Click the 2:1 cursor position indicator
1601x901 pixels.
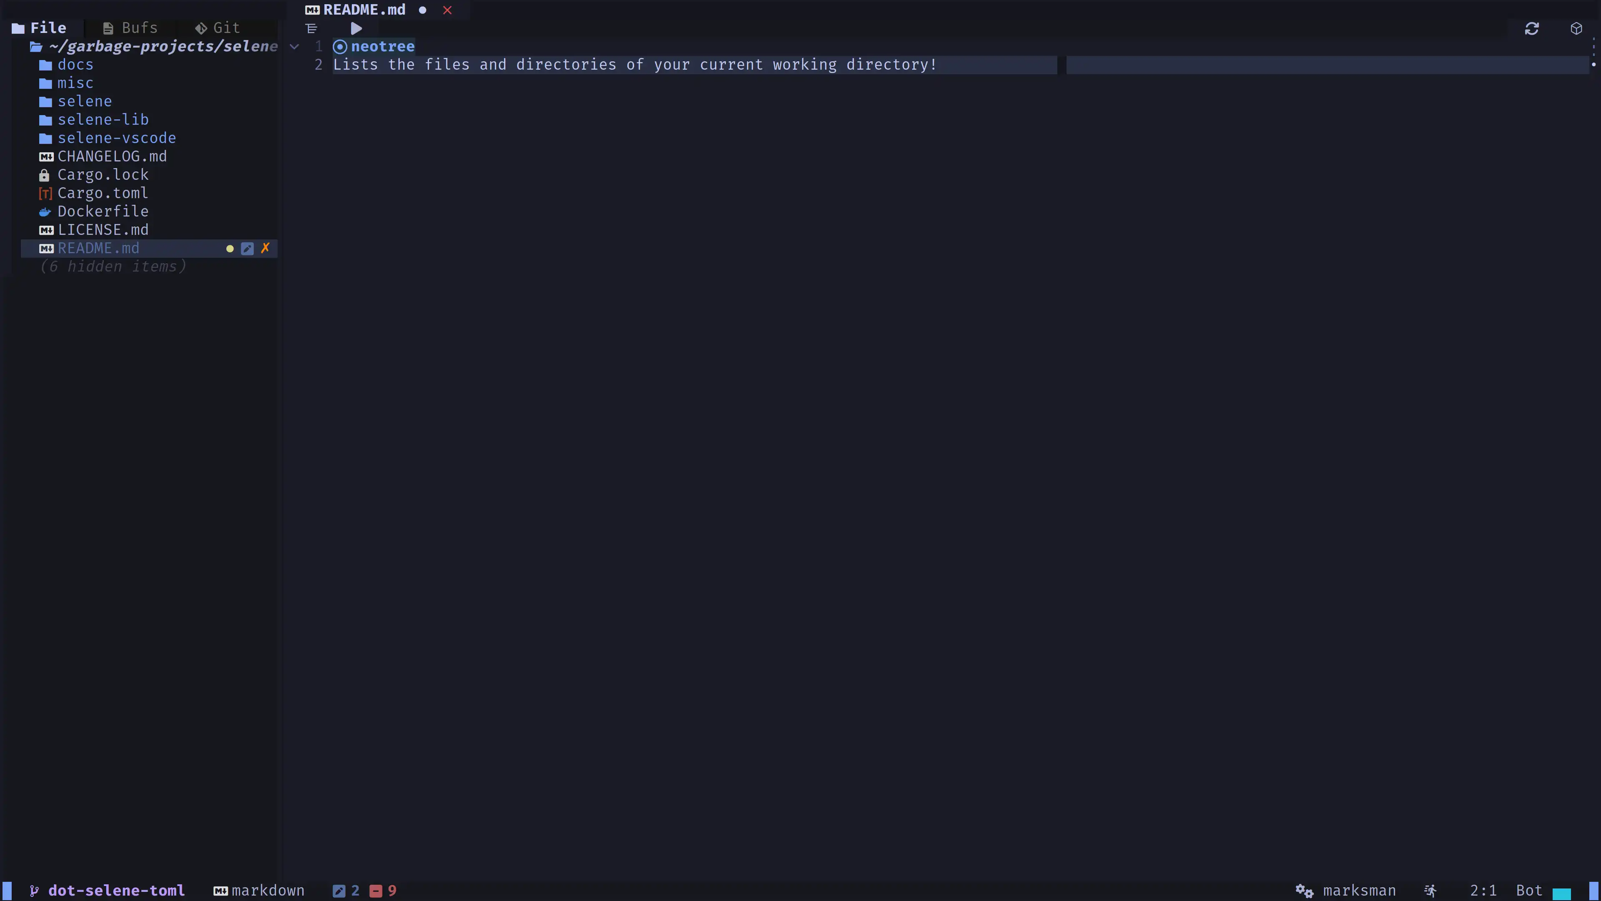coord(1483,891)
